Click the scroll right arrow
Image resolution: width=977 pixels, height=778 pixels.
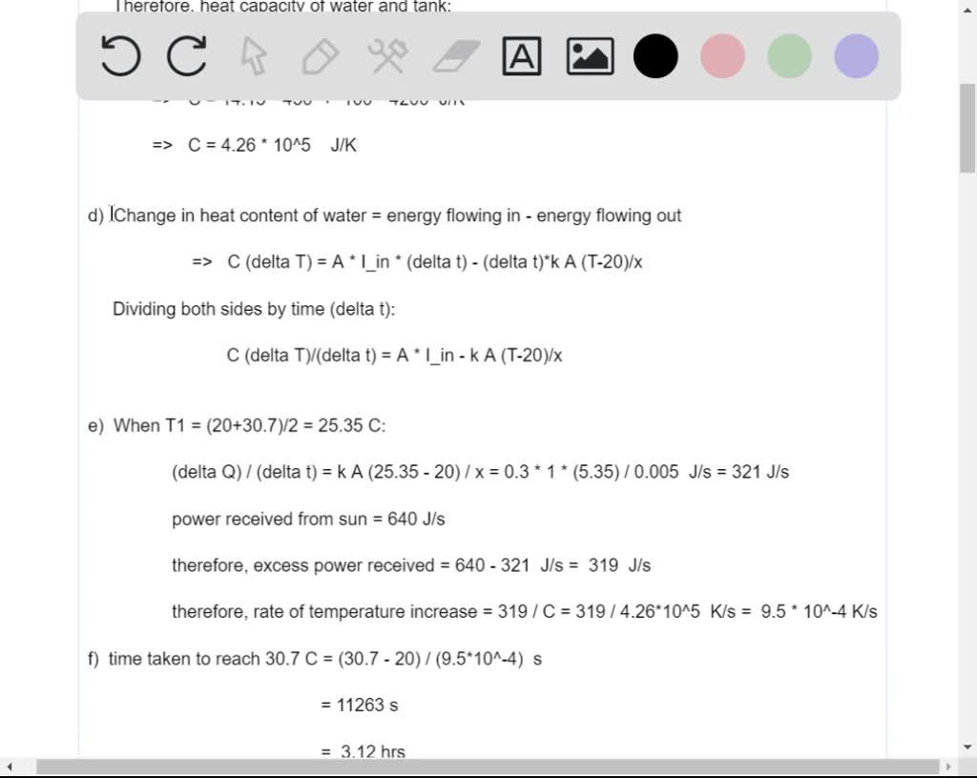pyautogui.click(x=948, y=767)
